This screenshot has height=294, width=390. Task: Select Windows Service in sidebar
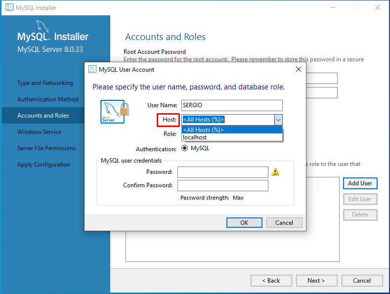point(40,132)
